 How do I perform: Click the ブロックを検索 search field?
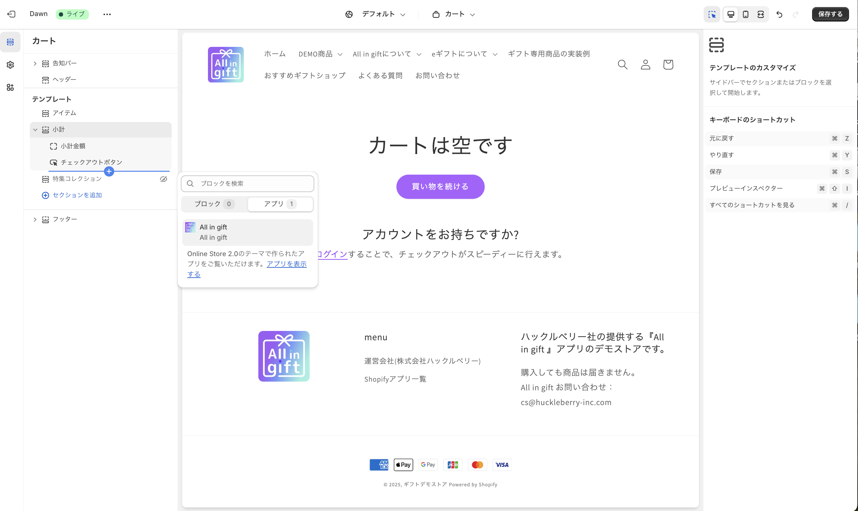coord(253,184)
